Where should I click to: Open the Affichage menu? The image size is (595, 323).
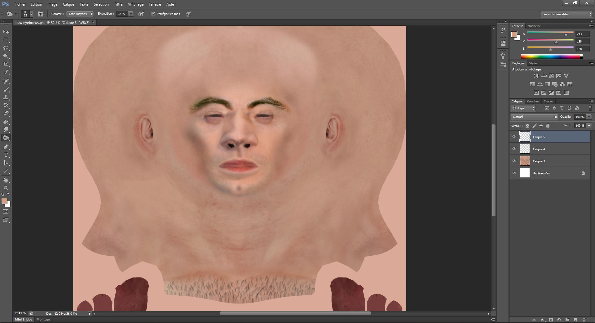135,4
